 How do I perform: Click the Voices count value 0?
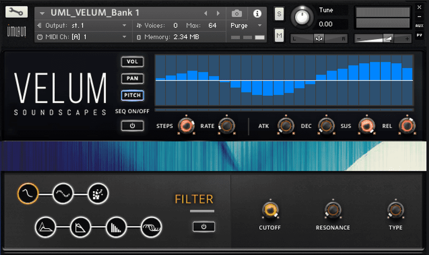coord(175,25)
